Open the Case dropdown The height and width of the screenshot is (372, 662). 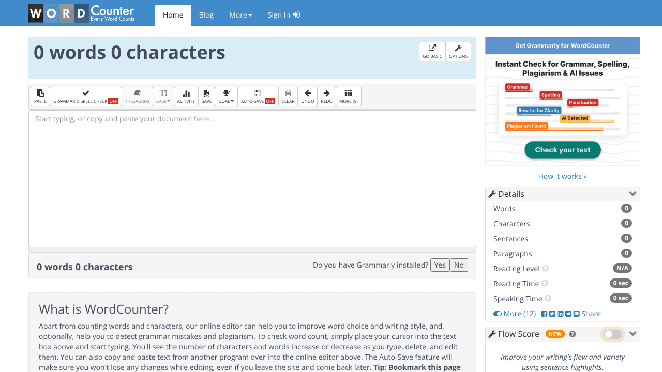click(x=163, y=97)
